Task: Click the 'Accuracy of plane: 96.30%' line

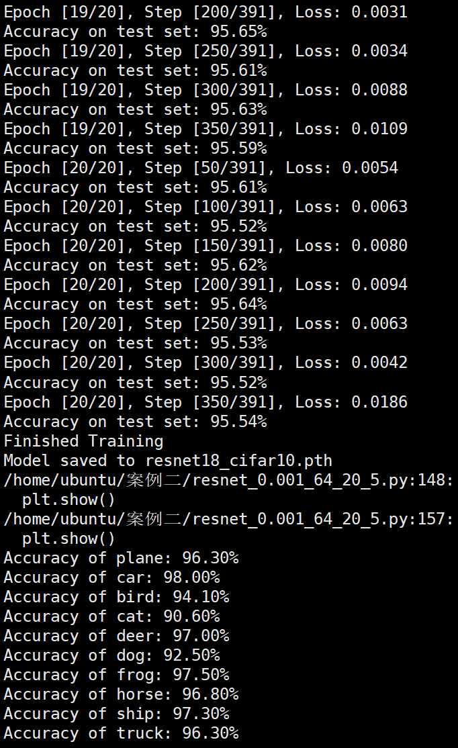Action: (x=121, y=558)
